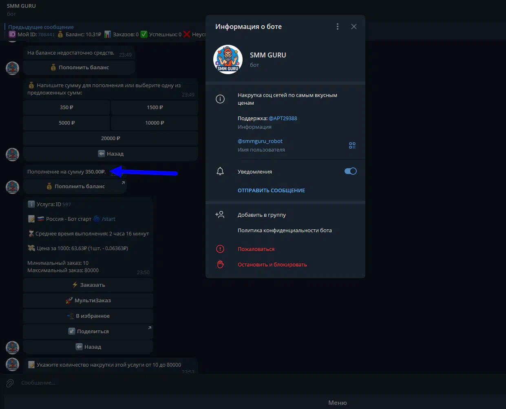506x409 pixels.
Task: Click the text Накрутка соц сетей по самым вкусным ценам
Action: pyautogui.click(x=287, y=99)
